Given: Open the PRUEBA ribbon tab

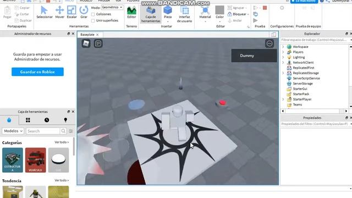Looking at the screenshot, I should 104,1.
